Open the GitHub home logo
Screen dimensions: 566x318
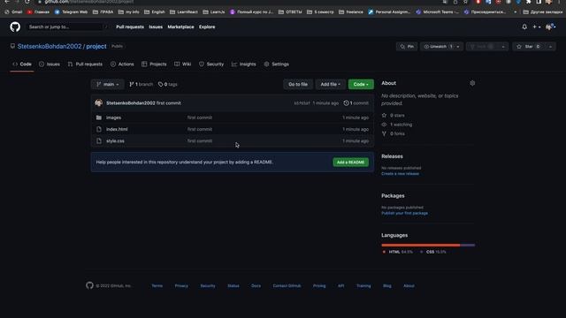(15, 26)
